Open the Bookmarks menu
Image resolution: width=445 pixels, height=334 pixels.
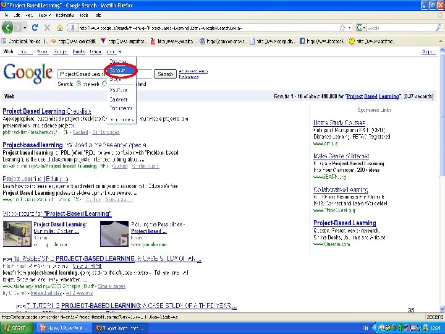tap(65, 15)
